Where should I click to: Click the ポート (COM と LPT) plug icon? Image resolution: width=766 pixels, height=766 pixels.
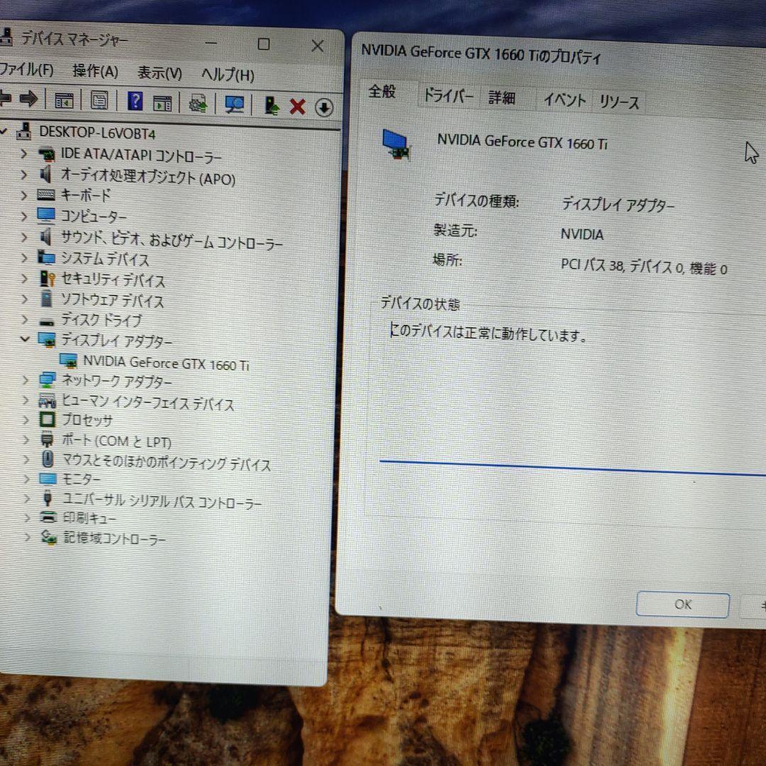[47, 439]
